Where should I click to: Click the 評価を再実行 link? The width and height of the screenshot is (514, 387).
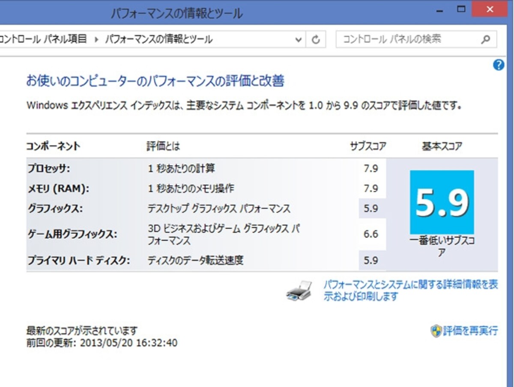470,330
